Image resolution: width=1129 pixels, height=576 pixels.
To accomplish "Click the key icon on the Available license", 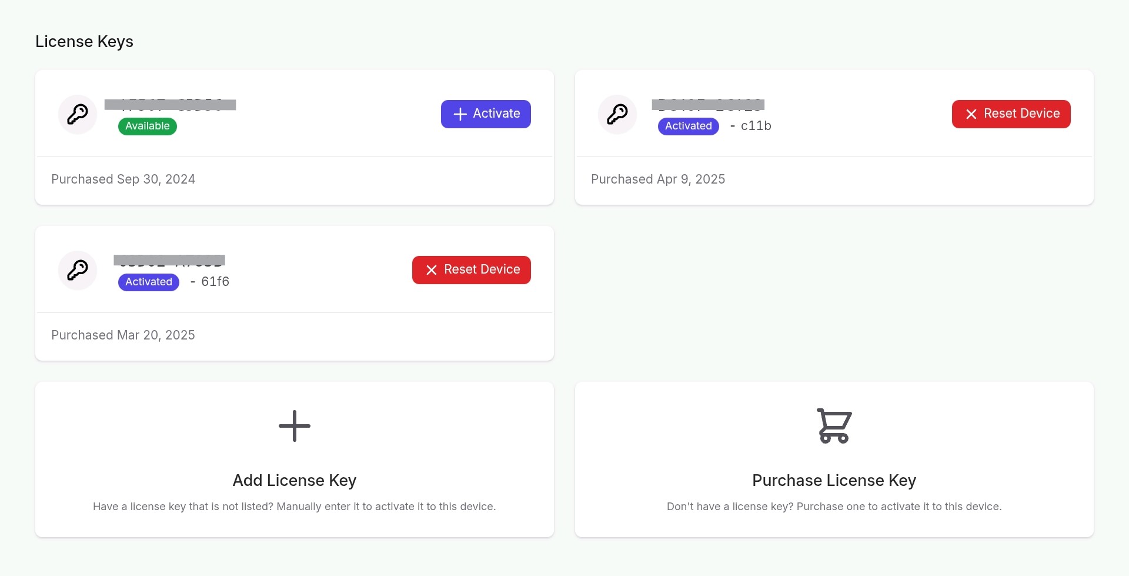I will [x=78, y=114].
